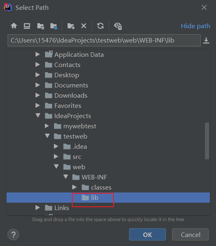This screenshot has height=246, width=216.
Task: Select the web folder
Action: (x=108, y=167)
